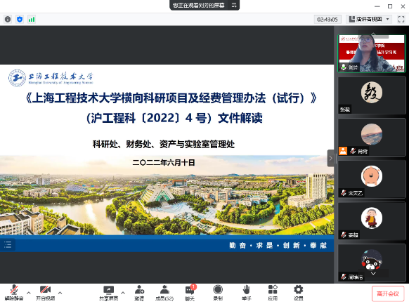Expand share options arrow beside 共享屏幕

[123, 293]
